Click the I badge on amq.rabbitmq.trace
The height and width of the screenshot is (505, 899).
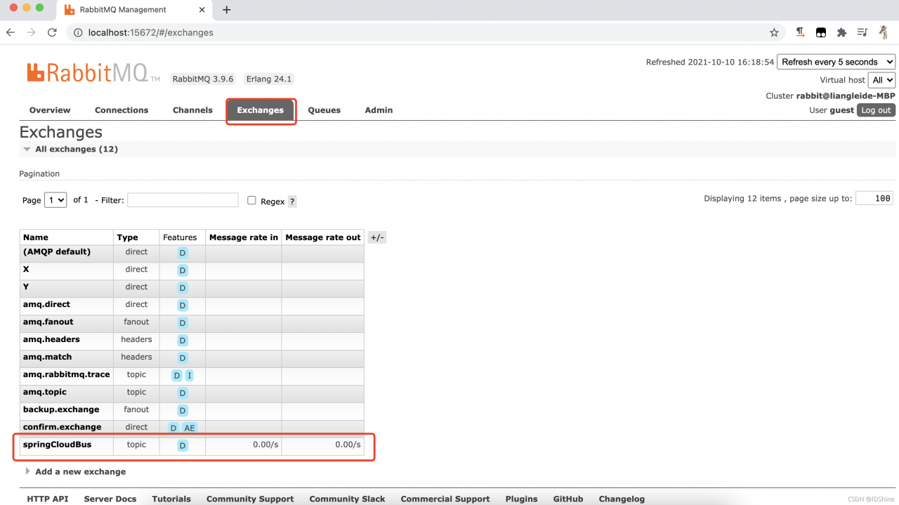[x=190, y=376]
